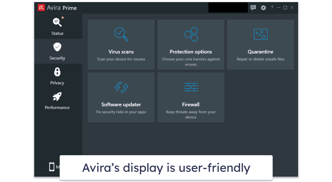Screen dimensions: 332x182
Task: Click the Quarantine box icon
Action: pyautogui.click(x=261, y=34)
